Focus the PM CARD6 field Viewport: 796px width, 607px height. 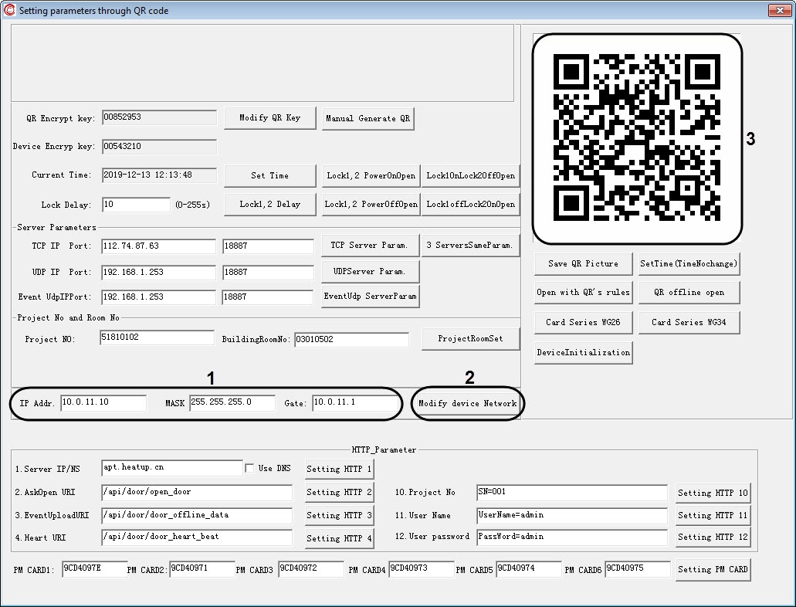coord(638,569)
